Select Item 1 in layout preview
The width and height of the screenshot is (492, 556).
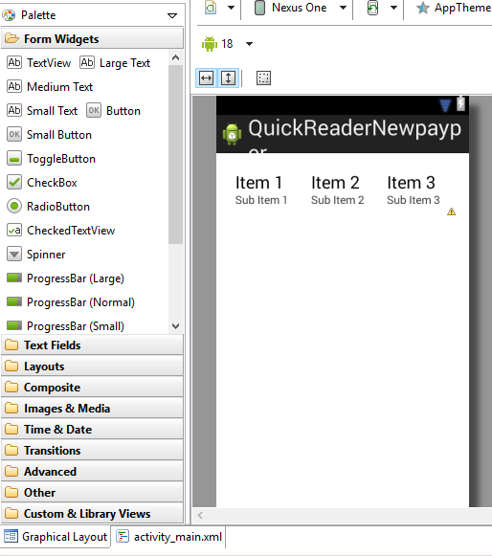[x=258, y=183]
